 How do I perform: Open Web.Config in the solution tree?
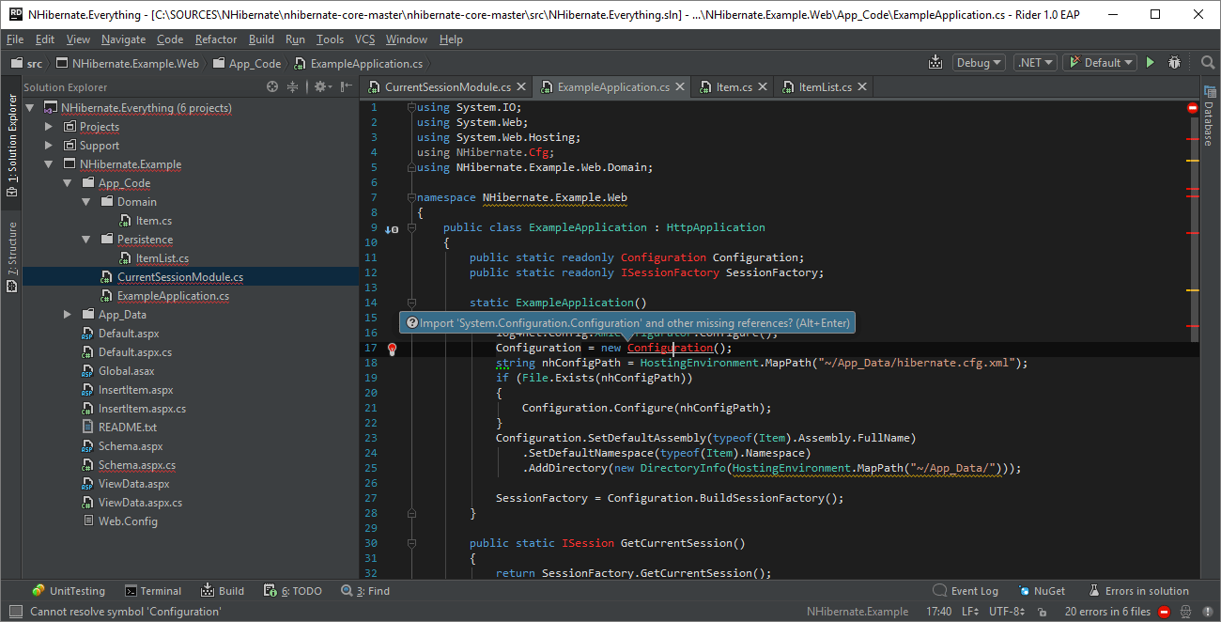coord(128,521)
